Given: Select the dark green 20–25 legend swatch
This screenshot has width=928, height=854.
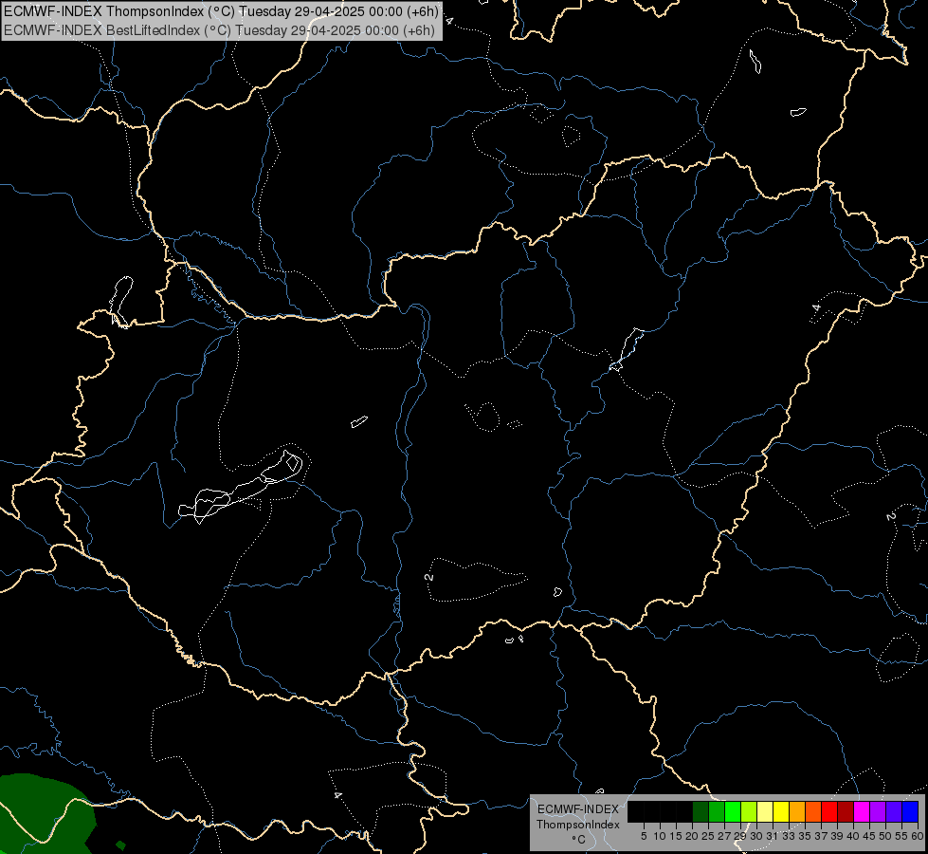Looking at the screenshot, I should pyautogui.click(x=701, y=812).
